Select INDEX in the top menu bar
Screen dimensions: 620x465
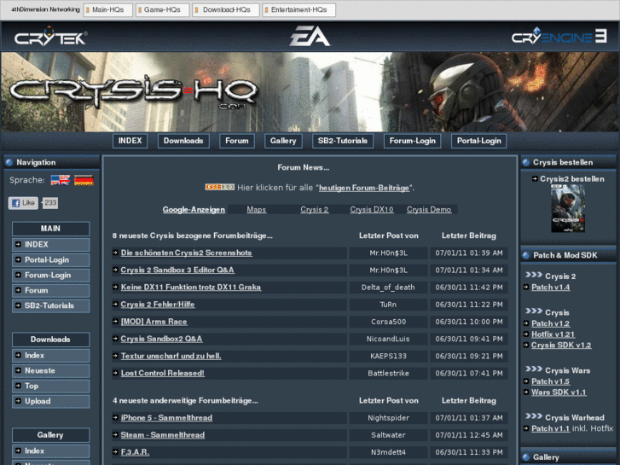pyautogui.click(x=130, y=141)
